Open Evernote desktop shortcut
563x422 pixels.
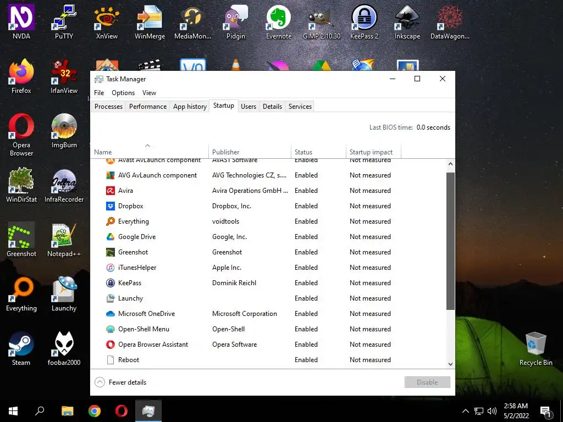279,22
